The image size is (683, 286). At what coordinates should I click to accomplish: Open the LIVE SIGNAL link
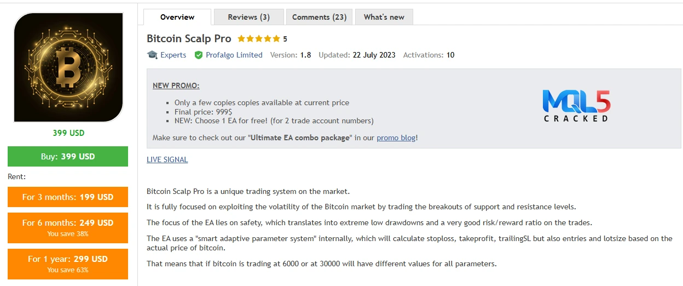167,159
